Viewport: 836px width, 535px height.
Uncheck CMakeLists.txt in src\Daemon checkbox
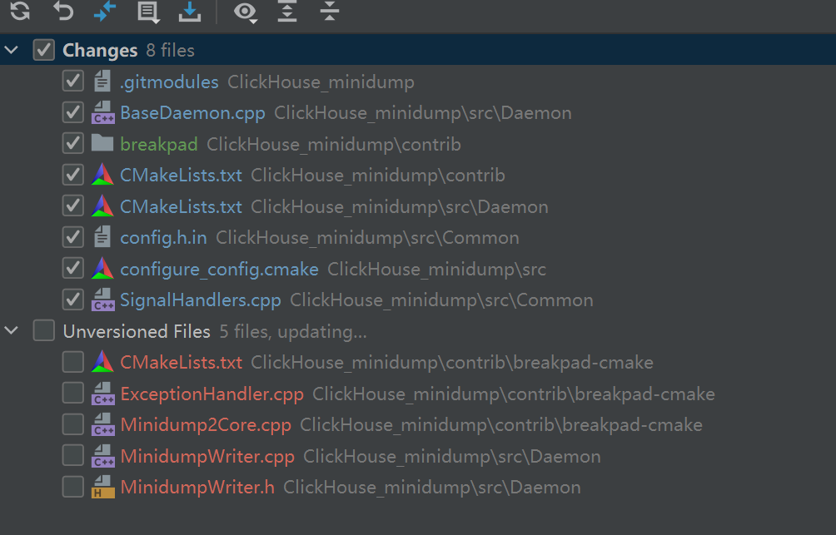pos(73,206)
